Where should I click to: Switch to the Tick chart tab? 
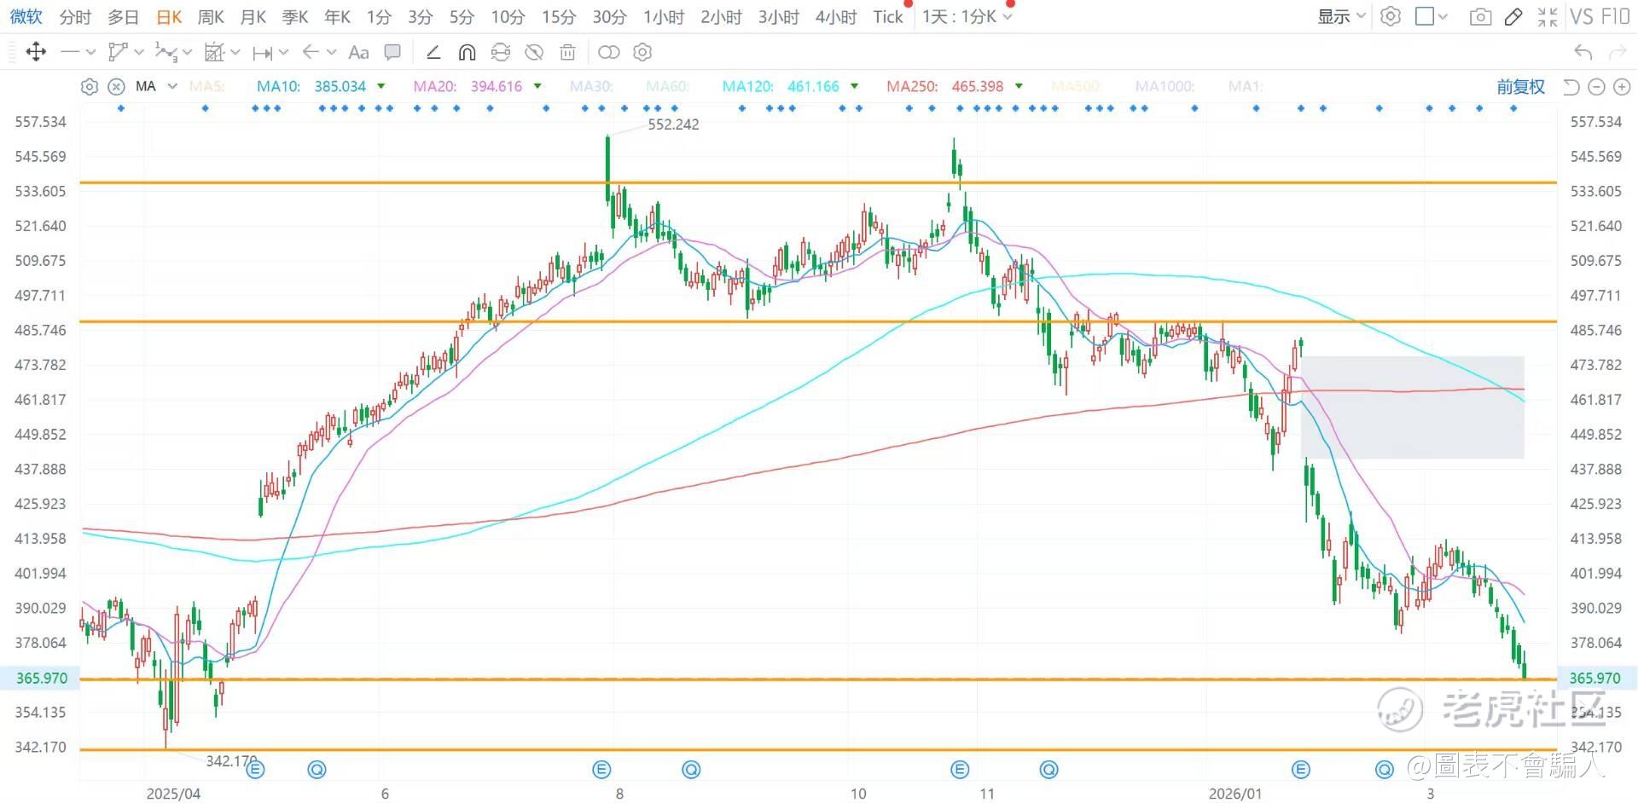point(887,17)
